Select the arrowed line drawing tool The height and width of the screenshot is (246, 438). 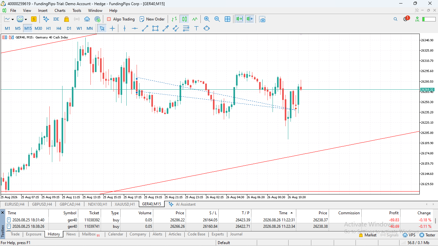click(165, 28)
